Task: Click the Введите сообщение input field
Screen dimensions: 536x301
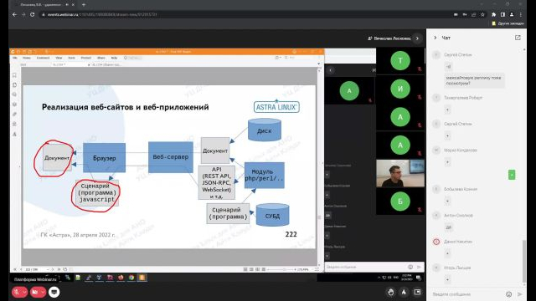Action: 466,293
